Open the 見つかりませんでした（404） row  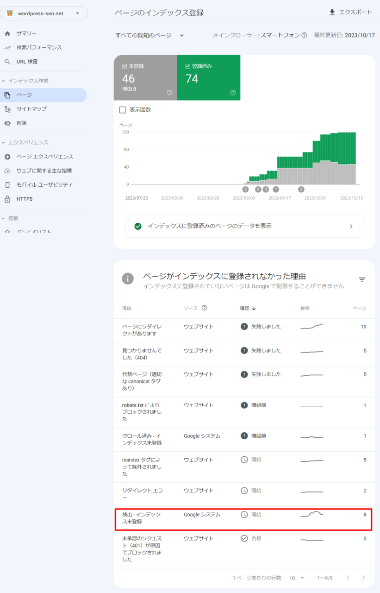[x=244, y=354]
